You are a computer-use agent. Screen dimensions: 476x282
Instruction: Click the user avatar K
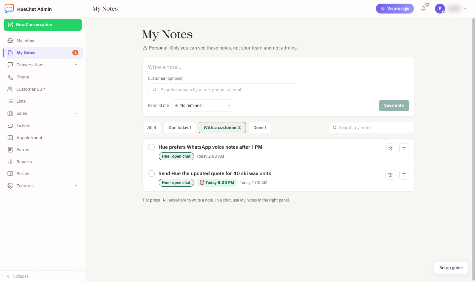point(440,9)
